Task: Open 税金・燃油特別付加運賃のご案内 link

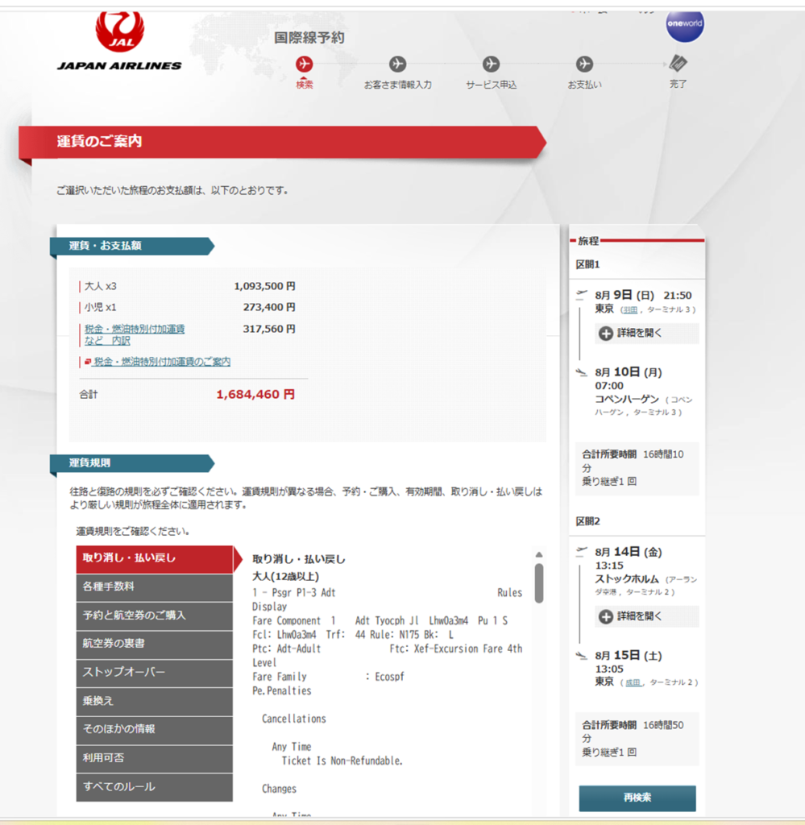Action: tap(162, 363)
